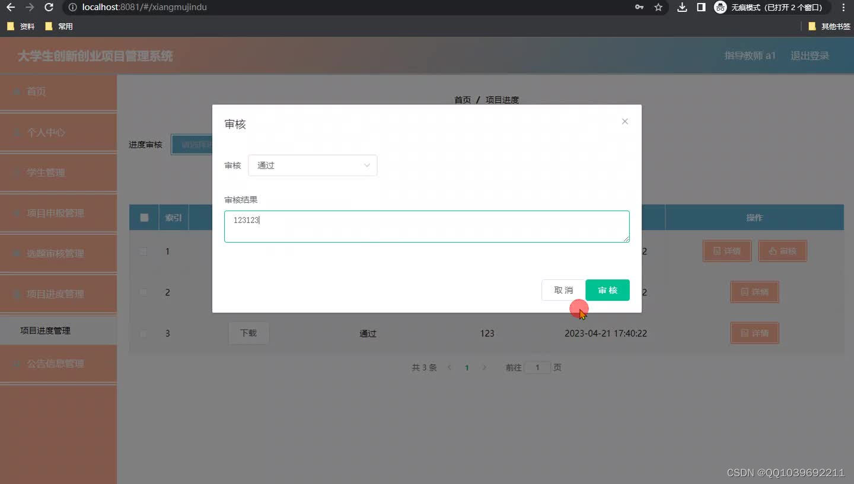Toggle the select-all checkbox in the table header
The image size is (854, 484).
point(143,217)
